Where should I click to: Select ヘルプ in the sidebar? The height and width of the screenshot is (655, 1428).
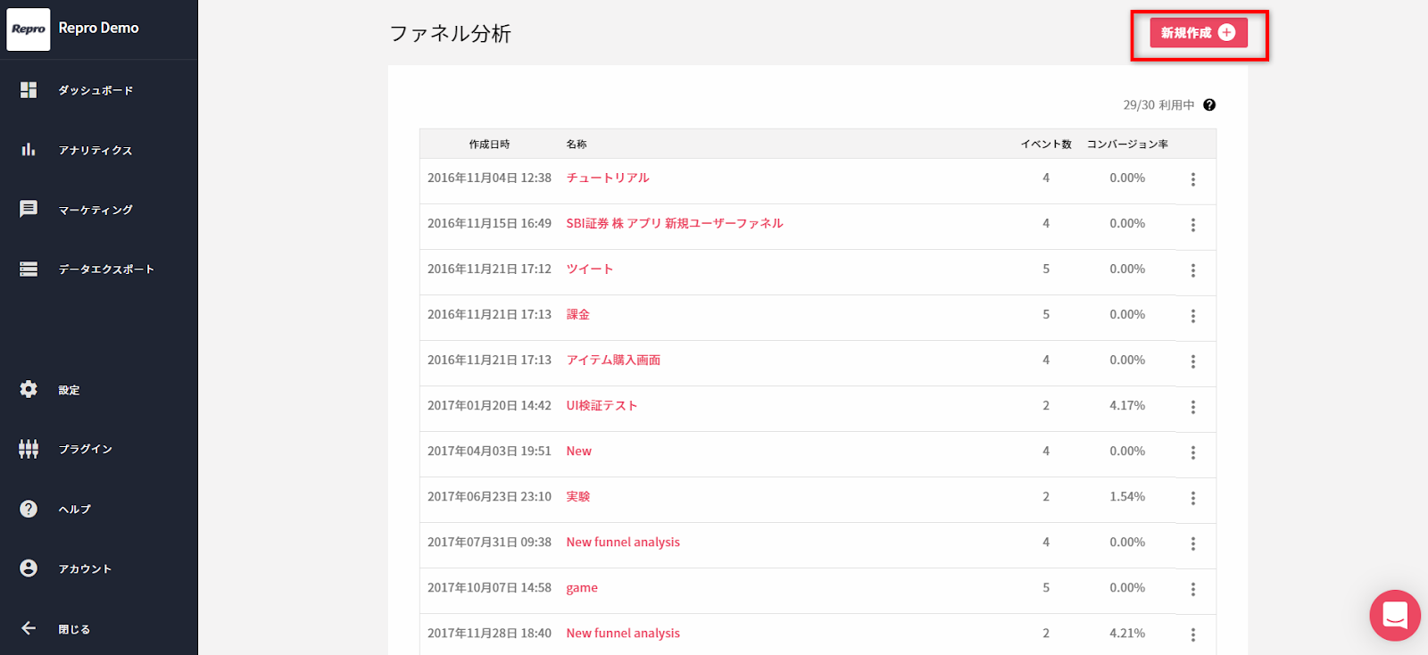pos(74,509)
